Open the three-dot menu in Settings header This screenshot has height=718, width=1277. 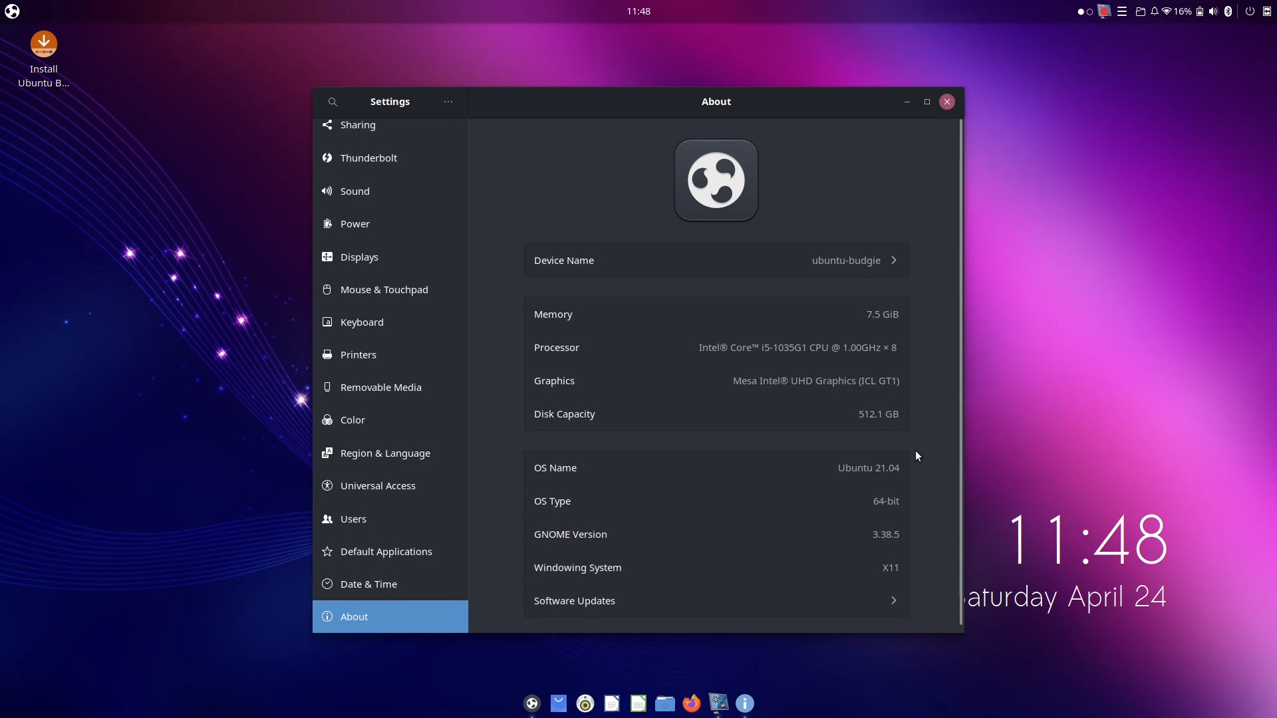[448, 102]
